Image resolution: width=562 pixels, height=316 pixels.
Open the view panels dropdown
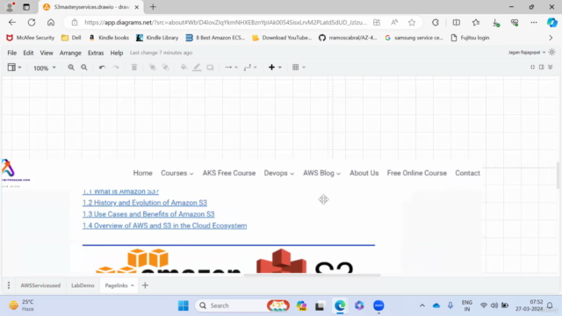(14, 68)
